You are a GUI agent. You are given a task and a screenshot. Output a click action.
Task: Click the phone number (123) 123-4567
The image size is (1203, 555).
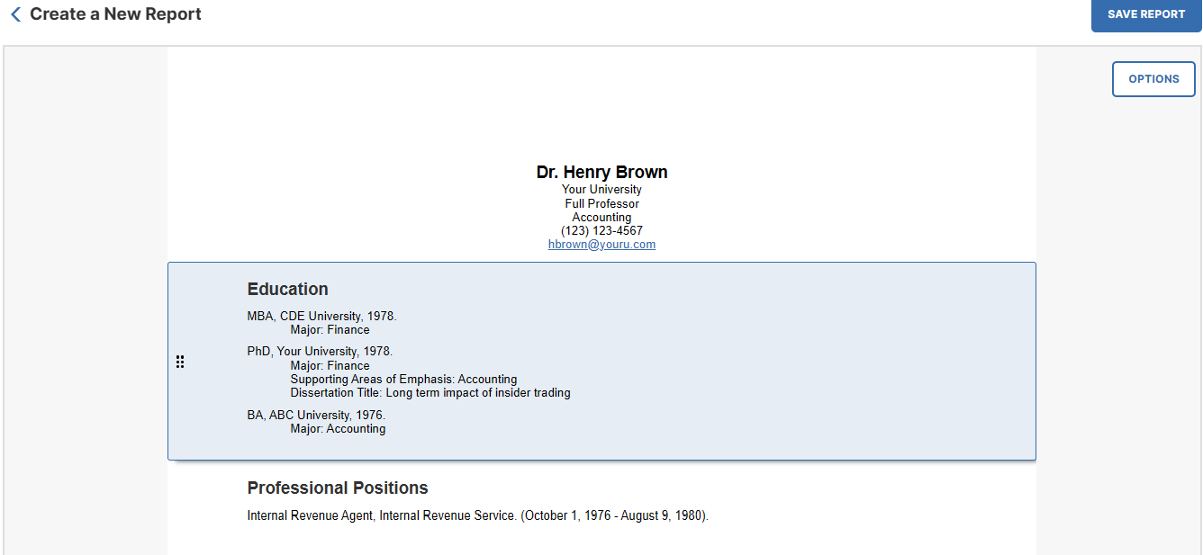[x=601, y=231]
